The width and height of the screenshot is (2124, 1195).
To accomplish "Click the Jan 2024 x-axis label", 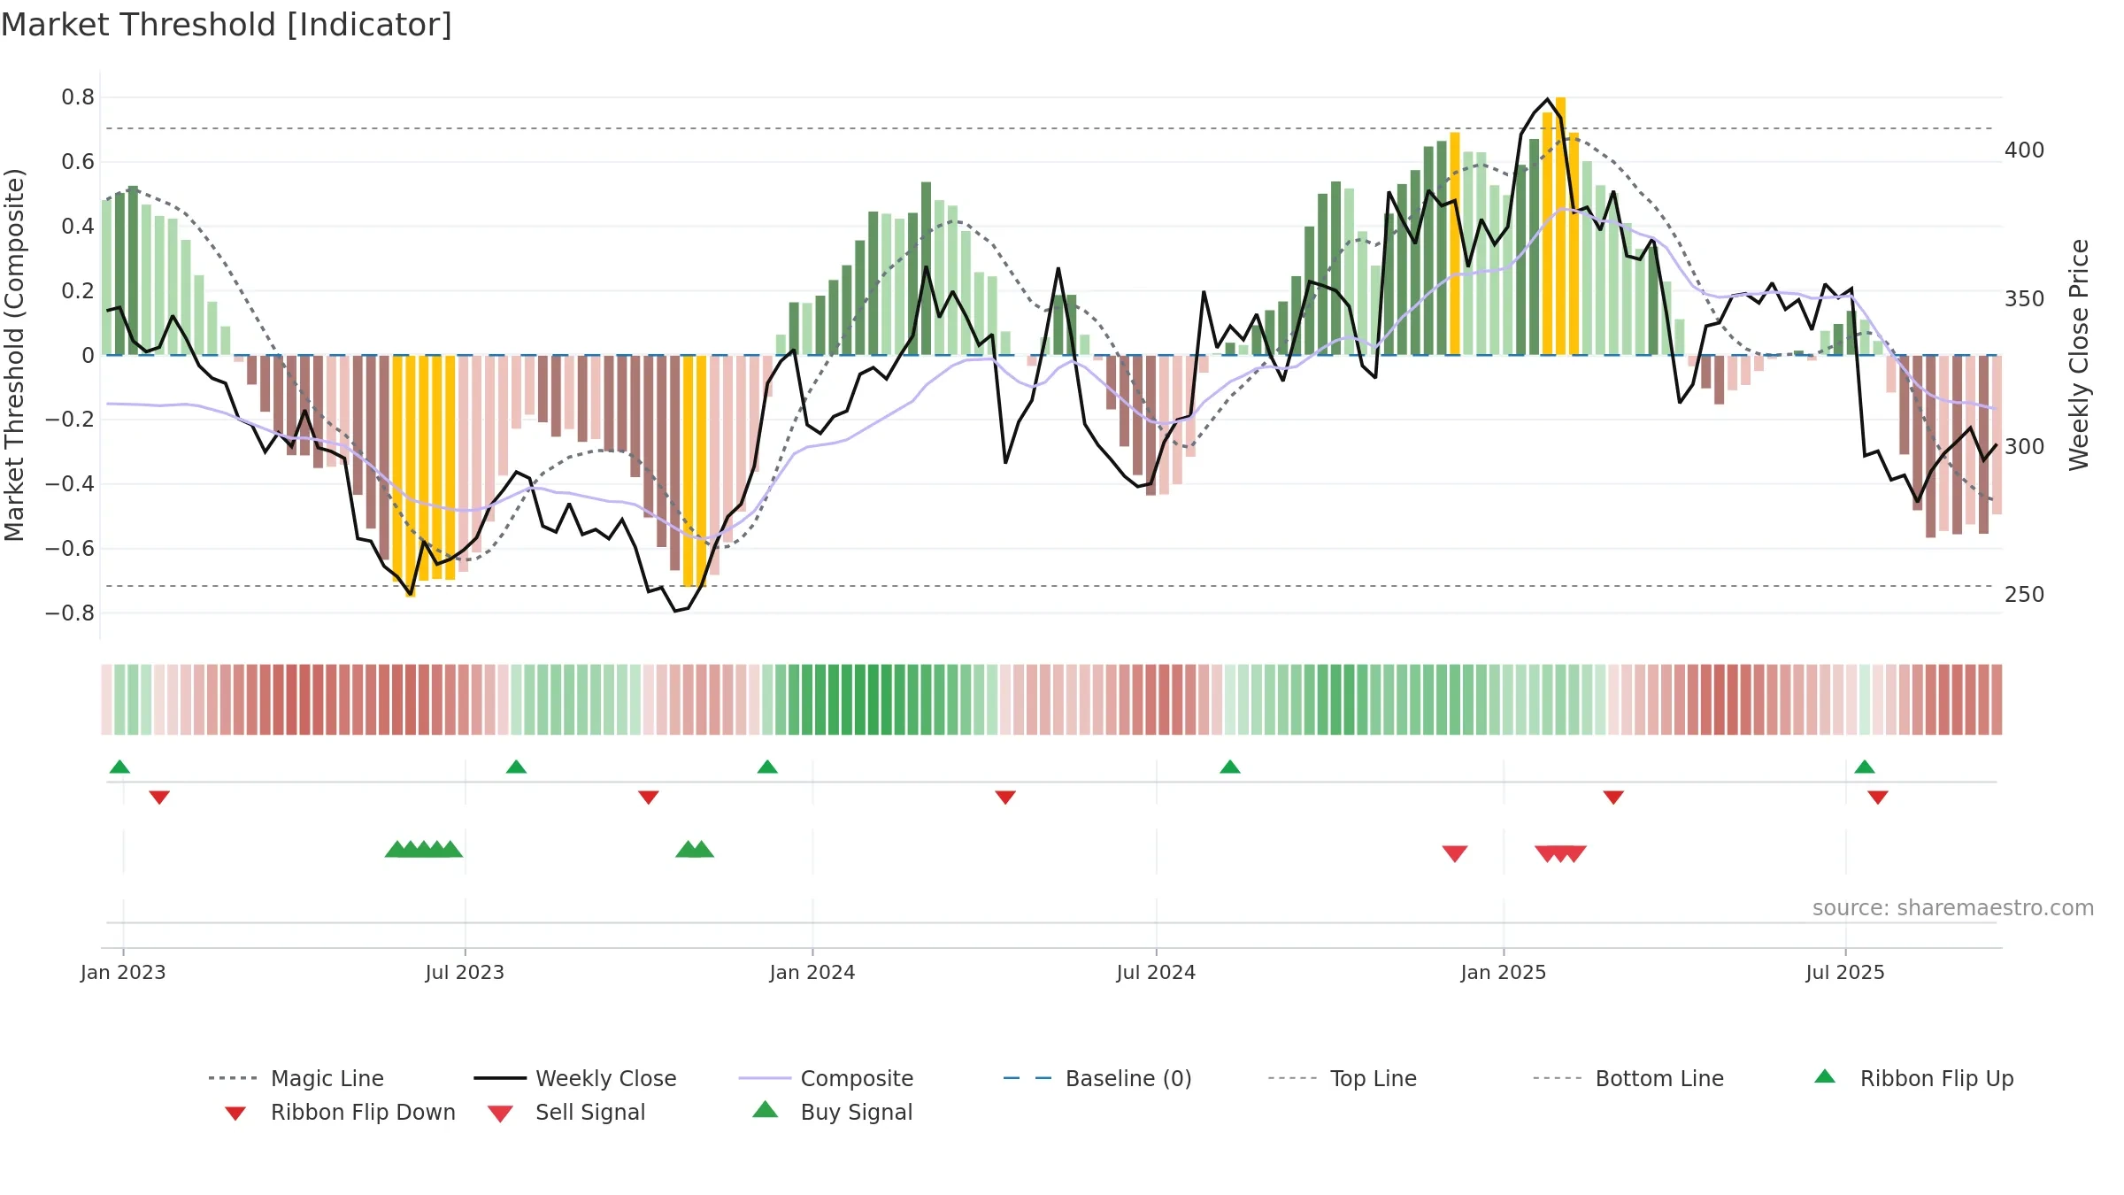I will (x=812, y=972).
